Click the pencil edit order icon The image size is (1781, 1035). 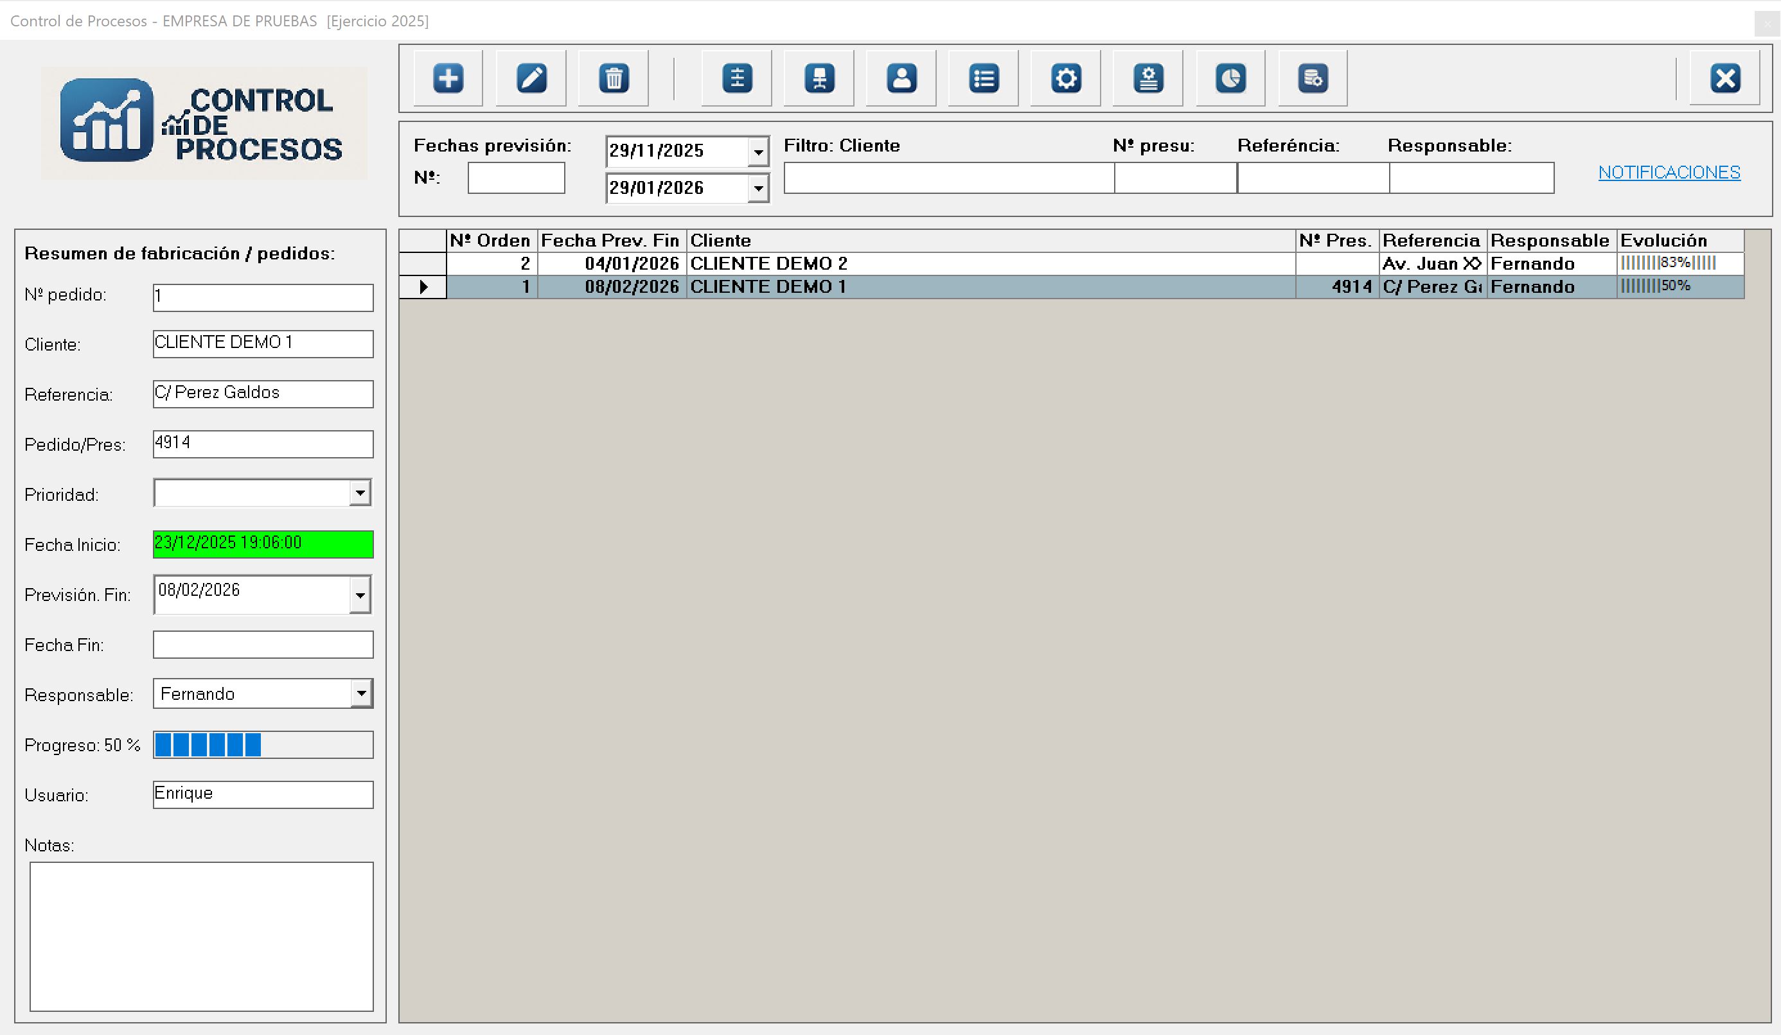tap(531, 78)
